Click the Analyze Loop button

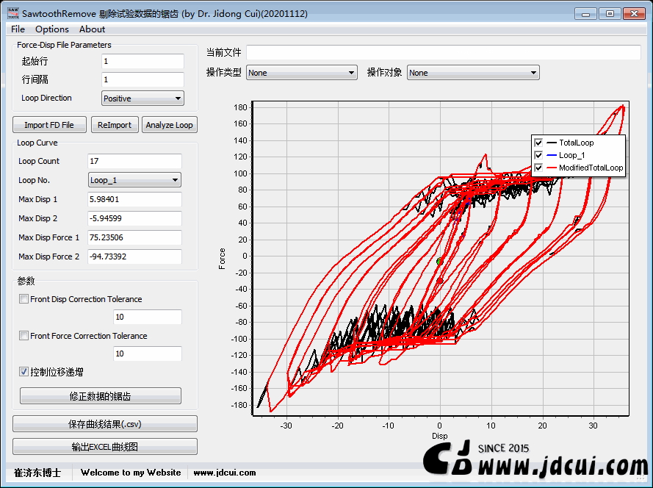[169, 125]
